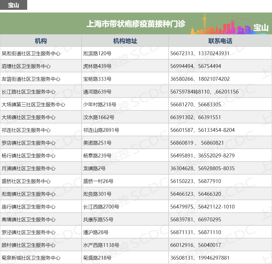272x264 pixels.
Task: Click phone 56150223、56877910
Action: tap(196, 181)
